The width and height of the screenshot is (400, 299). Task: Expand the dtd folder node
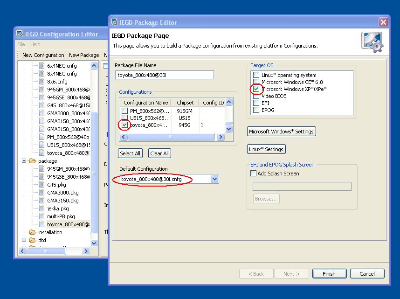(x=24, y=240)
